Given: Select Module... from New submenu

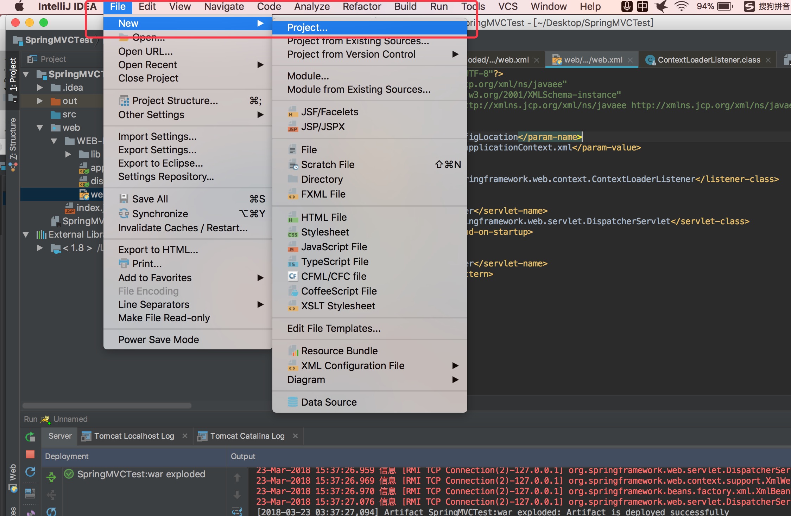Looking at the screenshot, I should [x=370, y=76].
